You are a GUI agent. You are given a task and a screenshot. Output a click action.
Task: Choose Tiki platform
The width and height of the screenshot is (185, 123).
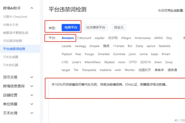click(76, 70)
